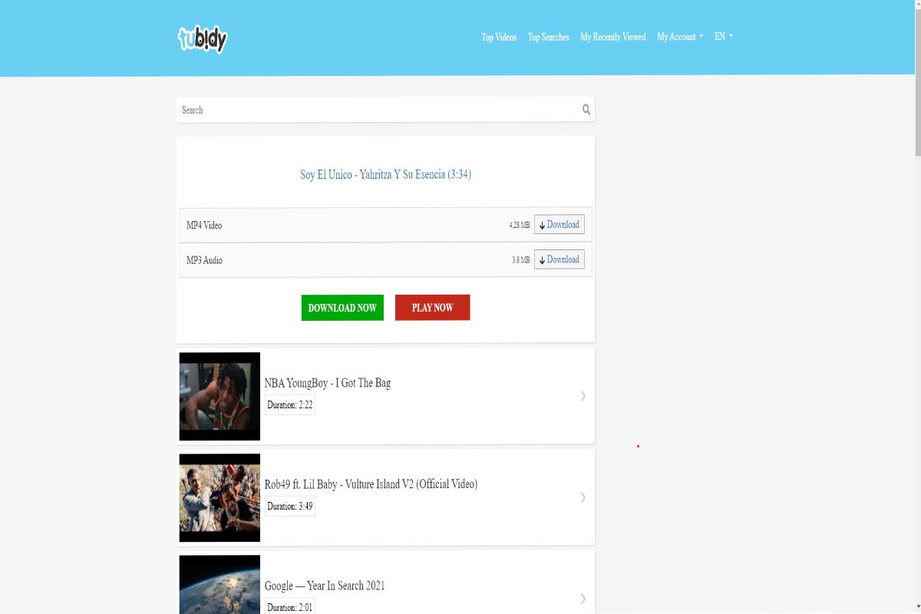The width and height of the screenshot is (921, 614).
Task: Select Rob49 ft. Lil Baby video title
Action: 371,484
